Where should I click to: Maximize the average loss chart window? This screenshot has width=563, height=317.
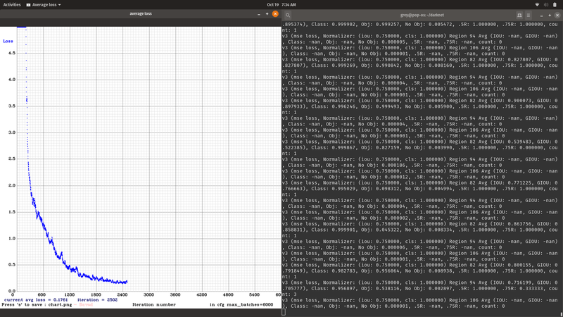(x=267, y=14)
